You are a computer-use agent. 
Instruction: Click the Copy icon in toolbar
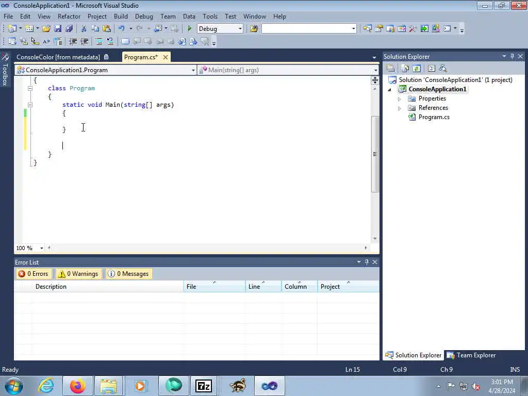pos(95,29)
